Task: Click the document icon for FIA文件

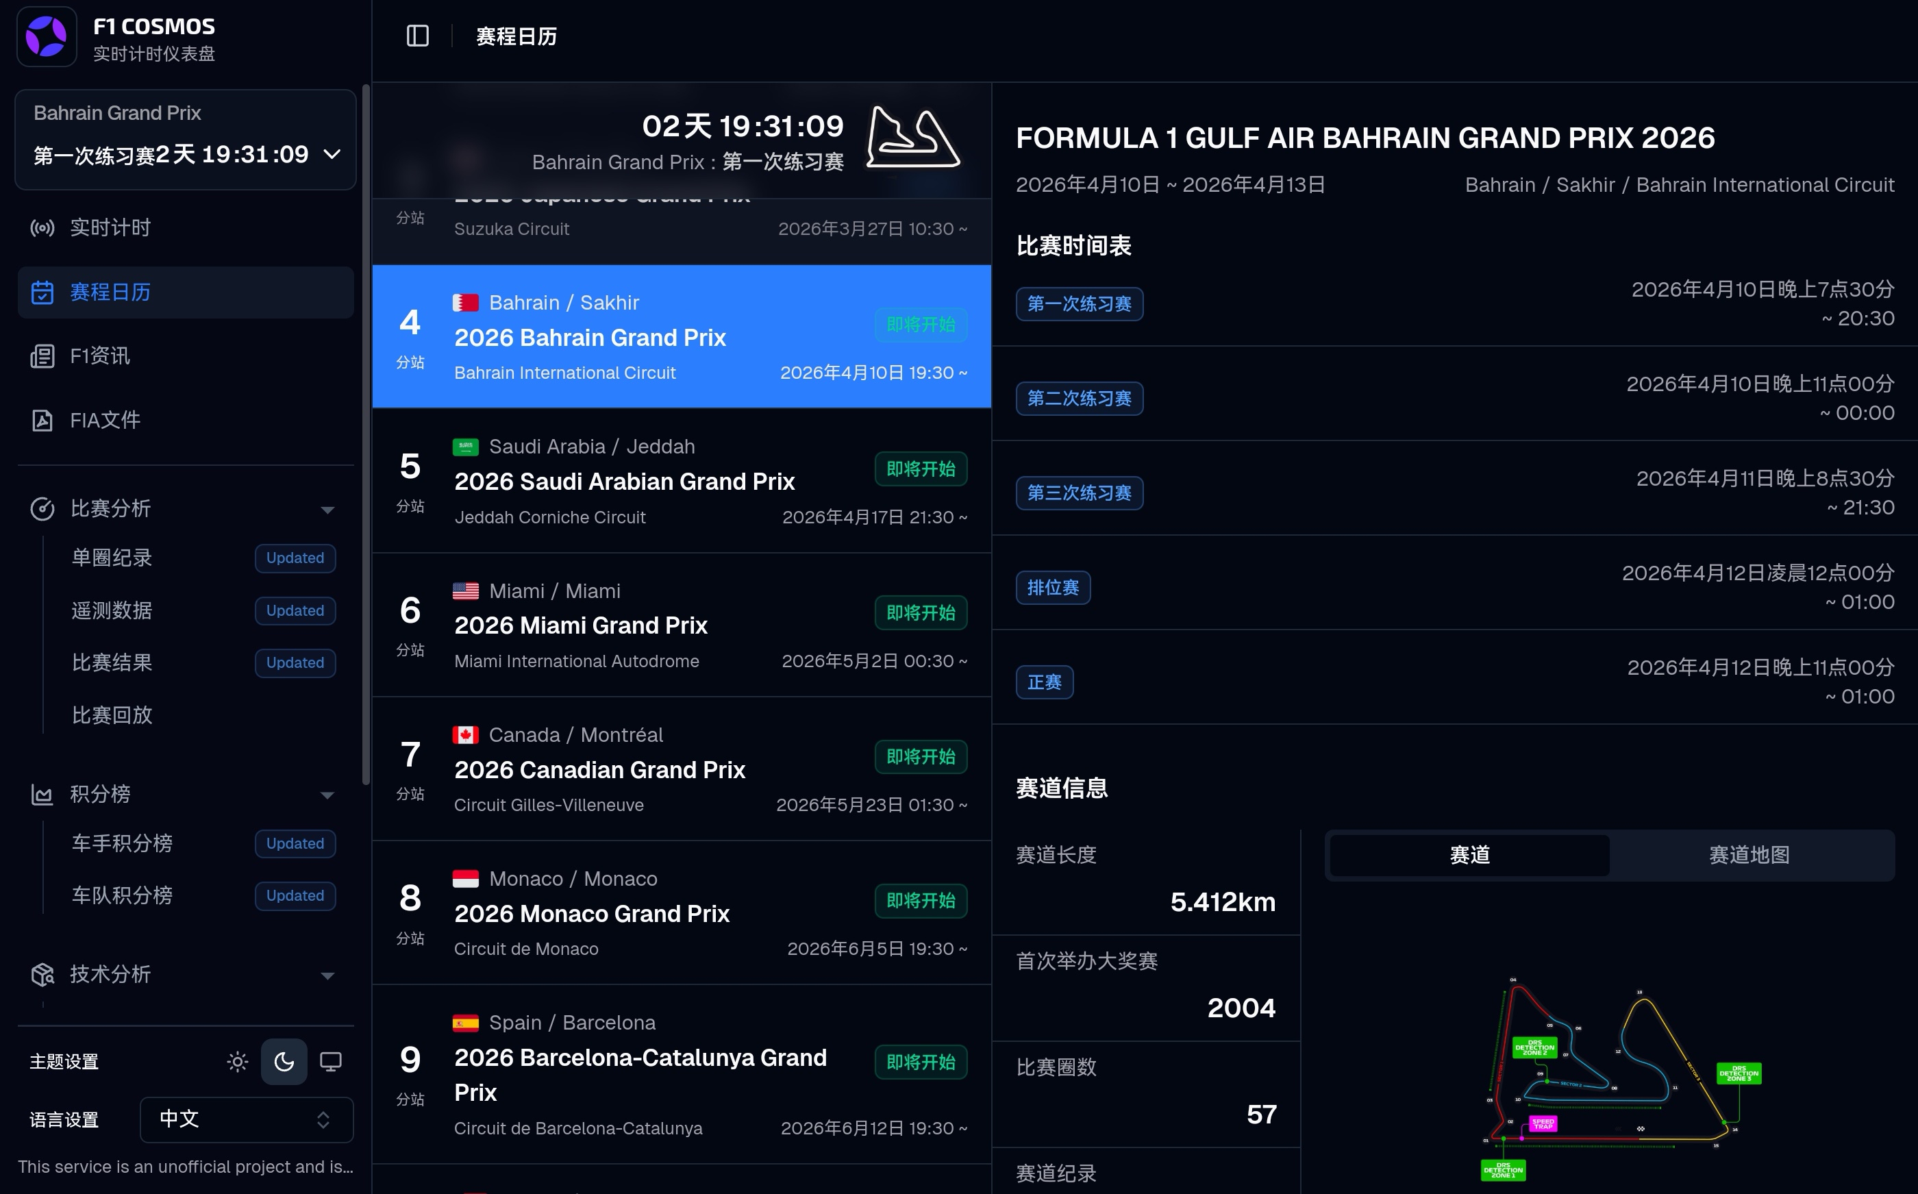Action: 42,420
